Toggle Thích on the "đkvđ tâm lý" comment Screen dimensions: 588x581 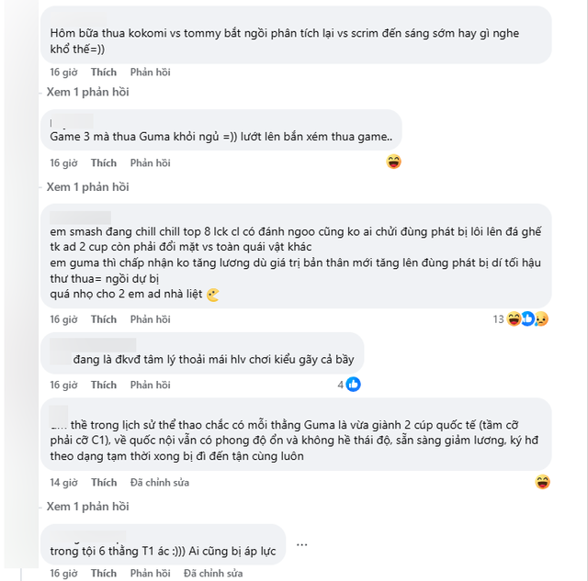pyautogui.click(x=104, y=385)
